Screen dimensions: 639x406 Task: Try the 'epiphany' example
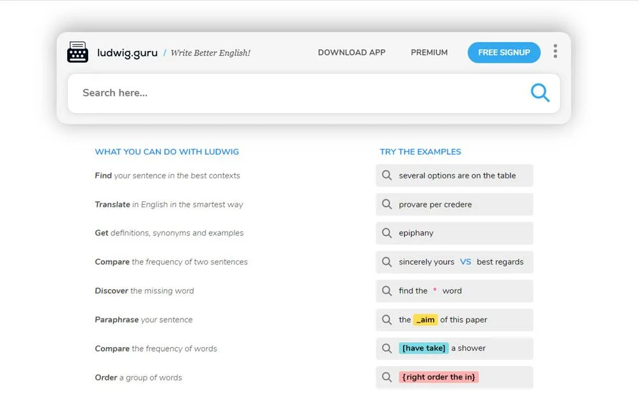[454, 233]
